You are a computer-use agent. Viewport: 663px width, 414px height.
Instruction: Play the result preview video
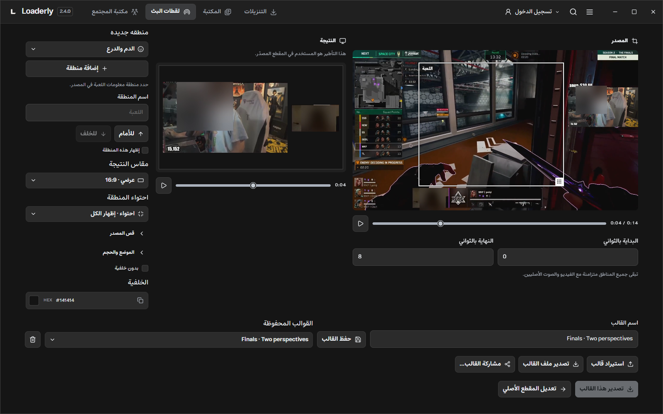pos(164,185)
